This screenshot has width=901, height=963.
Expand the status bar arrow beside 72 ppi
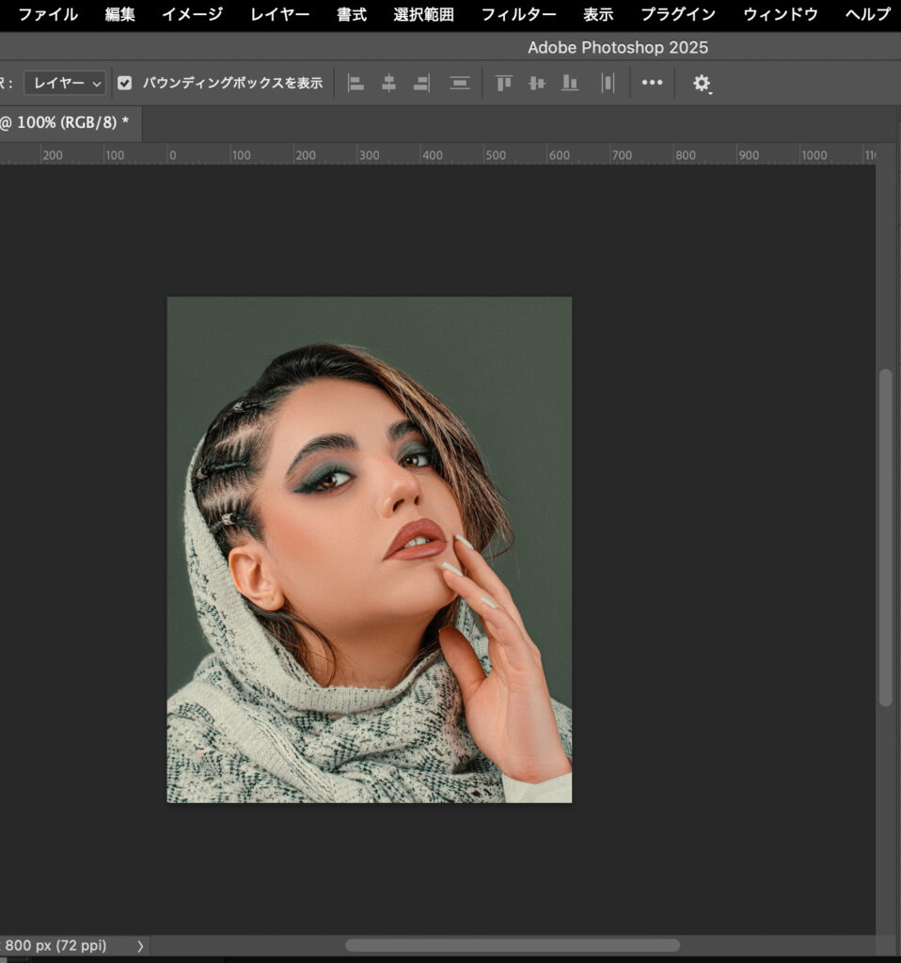(x=140, y=946)
